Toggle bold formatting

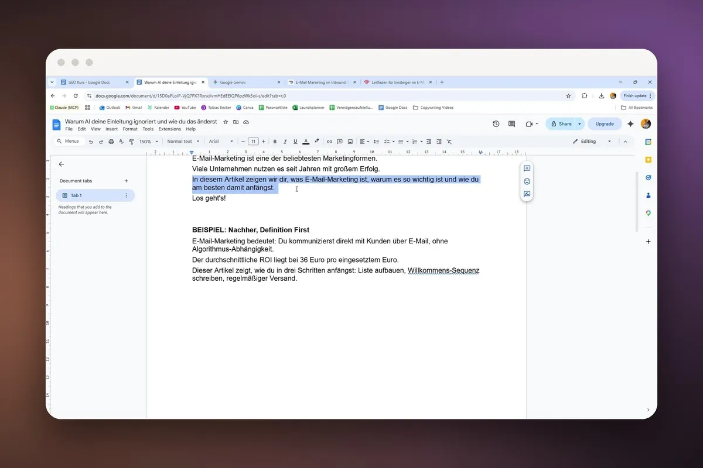coord(275,142)
